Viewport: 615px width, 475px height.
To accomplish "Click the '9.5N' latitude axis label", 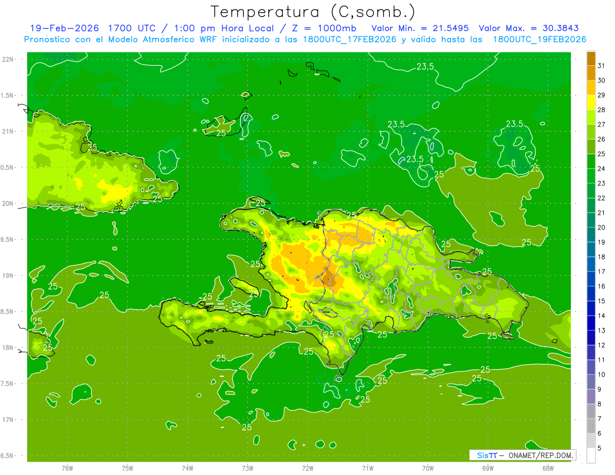I will pos(7,239).
